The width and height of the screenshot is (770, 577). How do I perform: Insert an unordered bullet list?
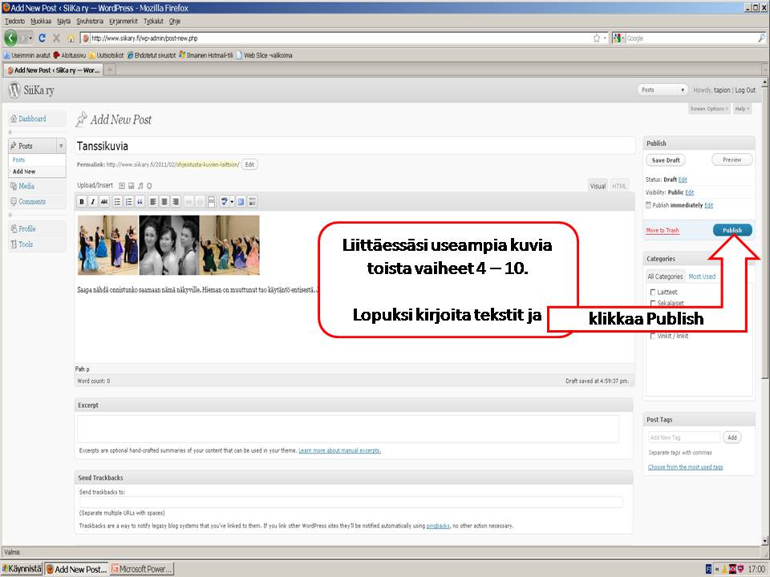pyautogui.click(x=117, y=202)
